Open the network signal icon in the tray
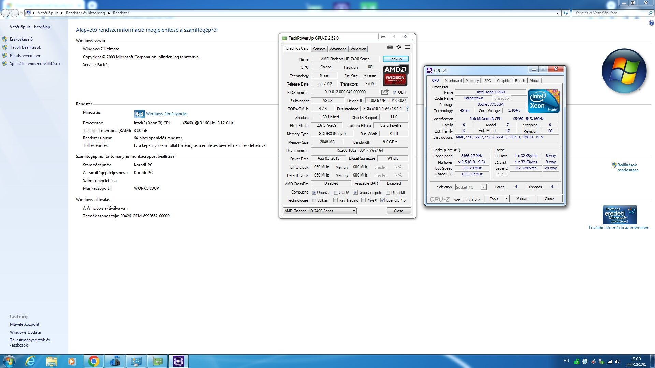The width and height of the screenshot is (655, 368). pos(609,362)
